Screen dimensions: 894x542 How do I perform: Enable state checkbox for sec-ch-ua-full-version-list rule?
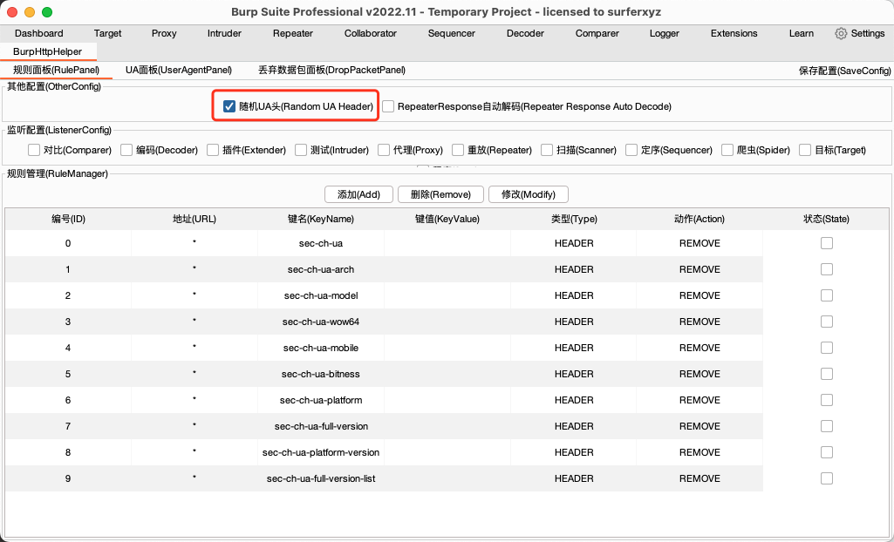[x=827, y=478]
